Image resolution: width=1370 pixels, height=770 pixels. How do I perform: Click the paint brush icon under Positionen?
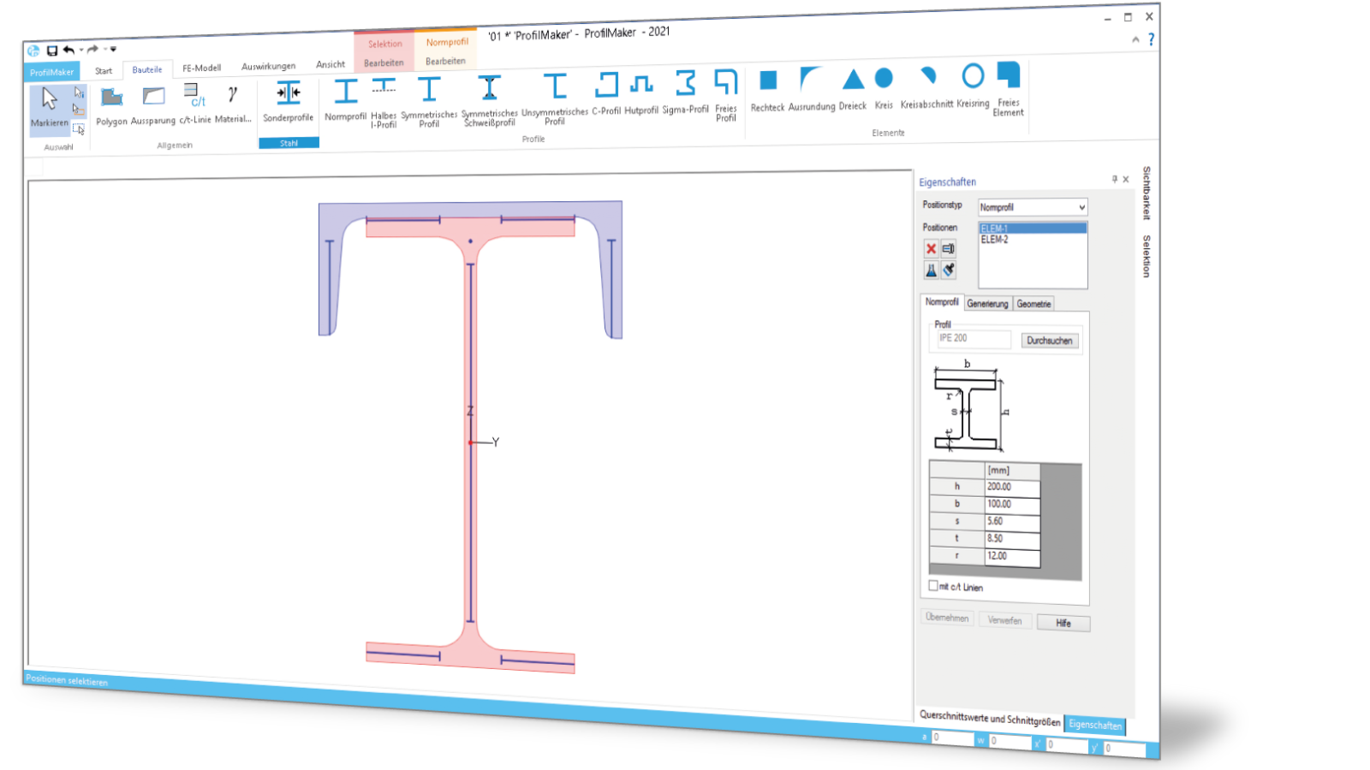pos(949,270)
